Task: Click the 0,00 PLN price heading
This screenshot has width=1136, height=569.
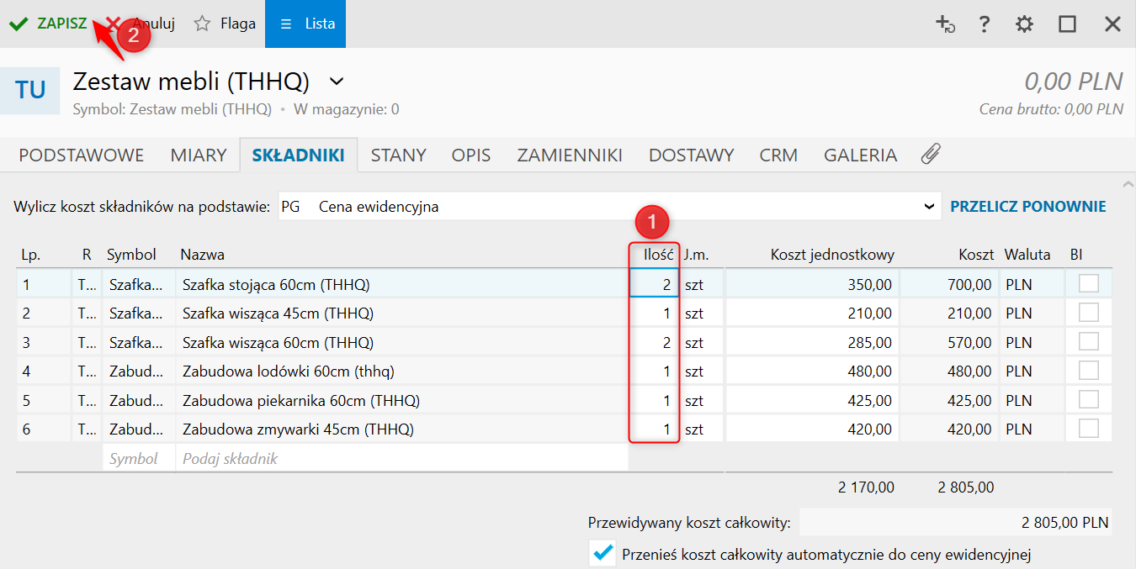Action: click(1073, 82)
